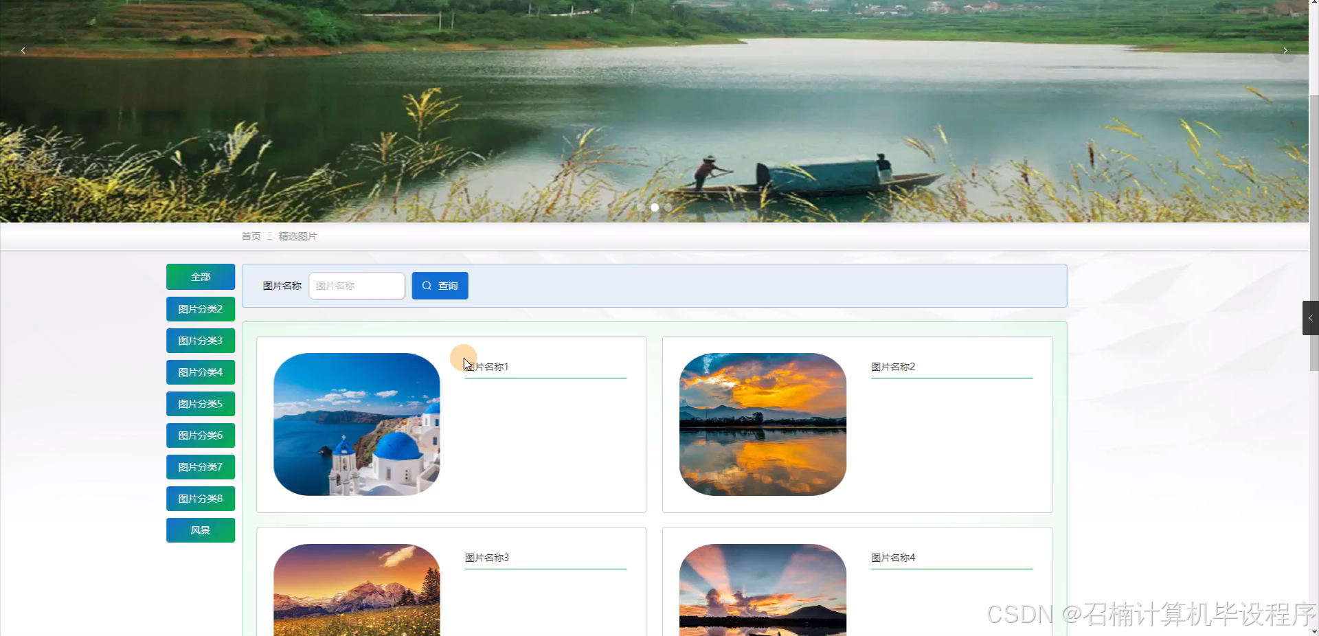Click the 精选图片 breadcrumb item

coord(297,236)
